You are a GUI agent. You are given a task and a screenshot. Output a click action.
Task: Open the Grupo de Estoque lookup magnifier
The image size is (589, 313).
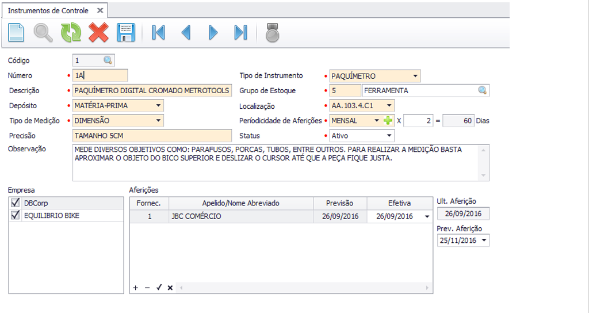point(482,90)
